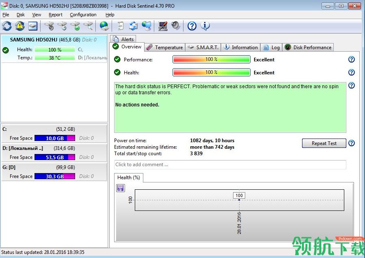Select the Overview tab
This screenshot has width=365, height=258.
(127, 47)
